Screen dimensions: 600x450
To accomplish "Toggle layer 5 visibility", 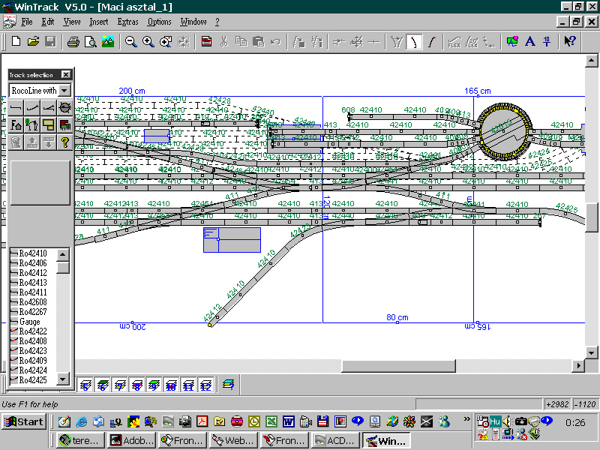I will point(85,385).
